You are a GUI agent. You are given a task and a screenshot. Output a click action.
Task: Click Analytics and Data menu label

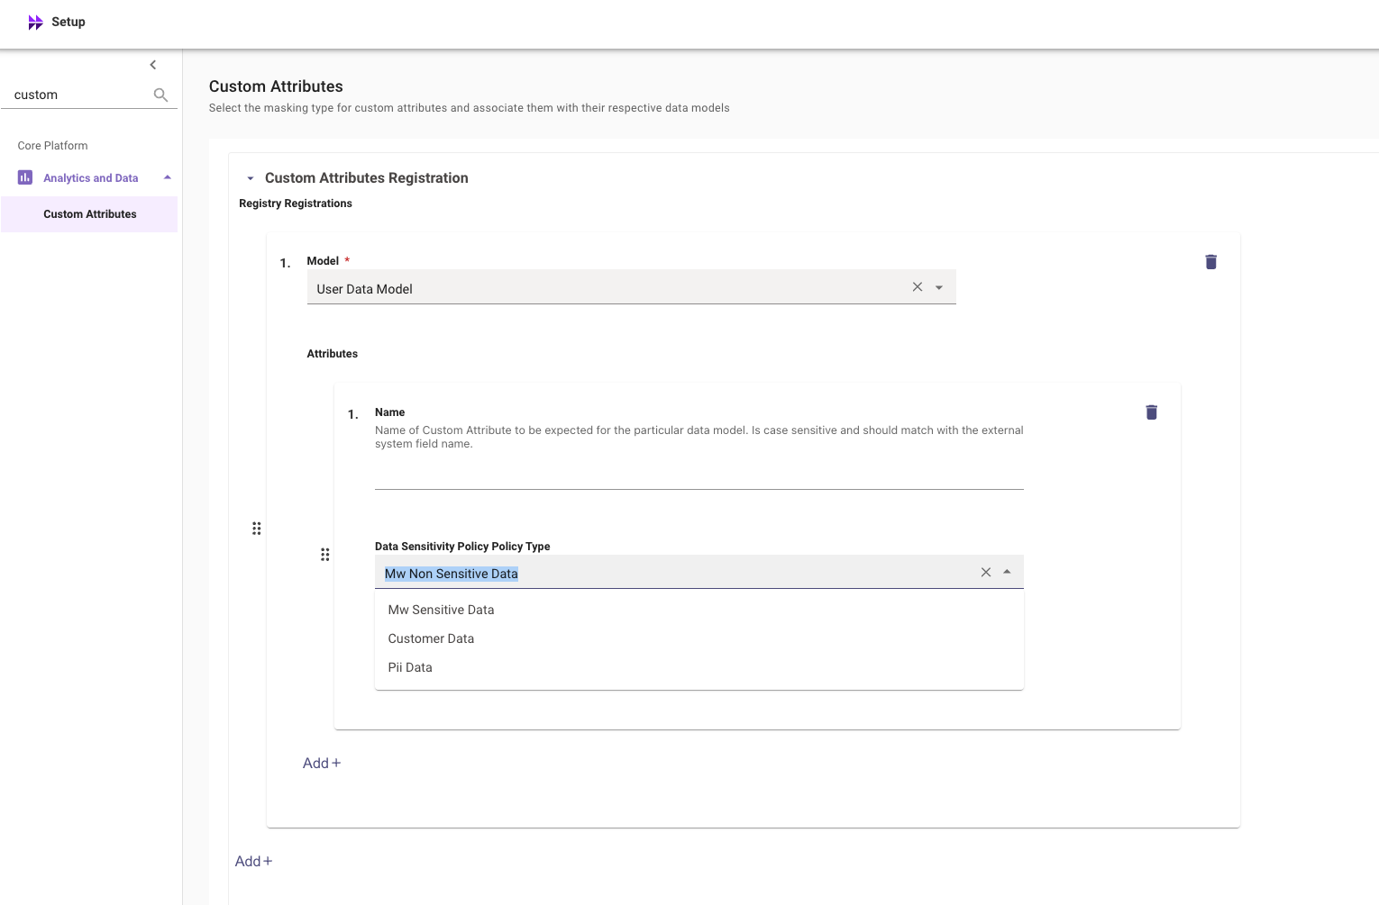click(x=91, y=178)
